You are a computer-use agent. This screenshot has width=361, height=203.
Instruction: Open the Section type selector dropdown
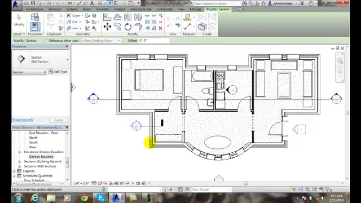click(40, 59)
